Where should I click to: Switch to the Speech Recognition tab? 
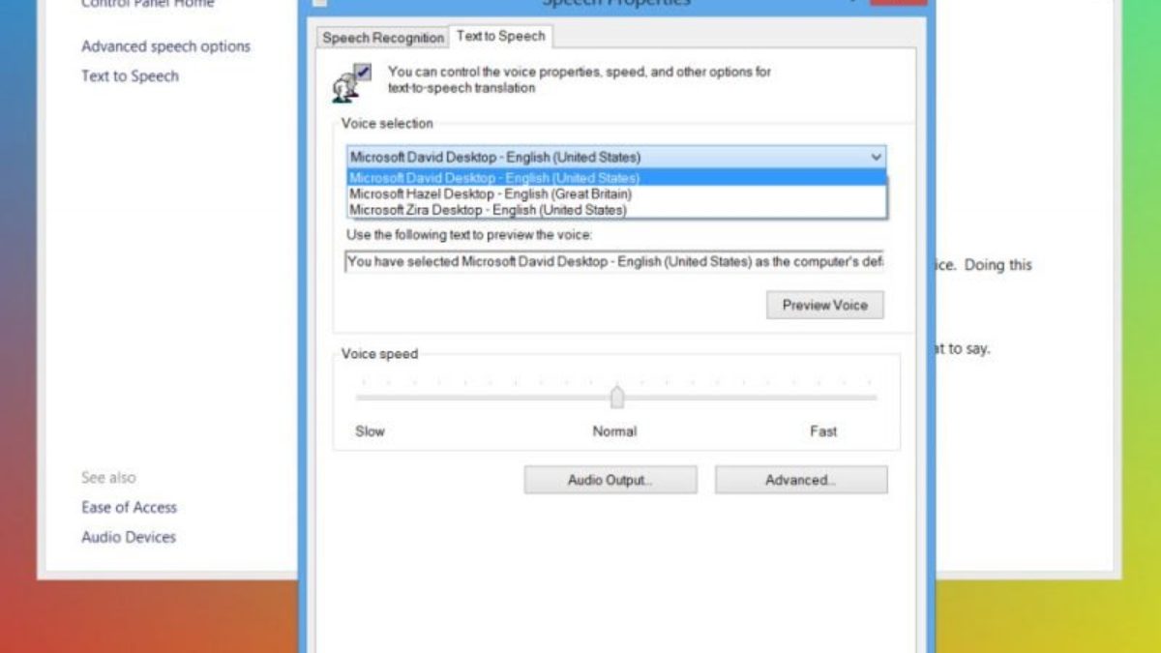point(383,38)
